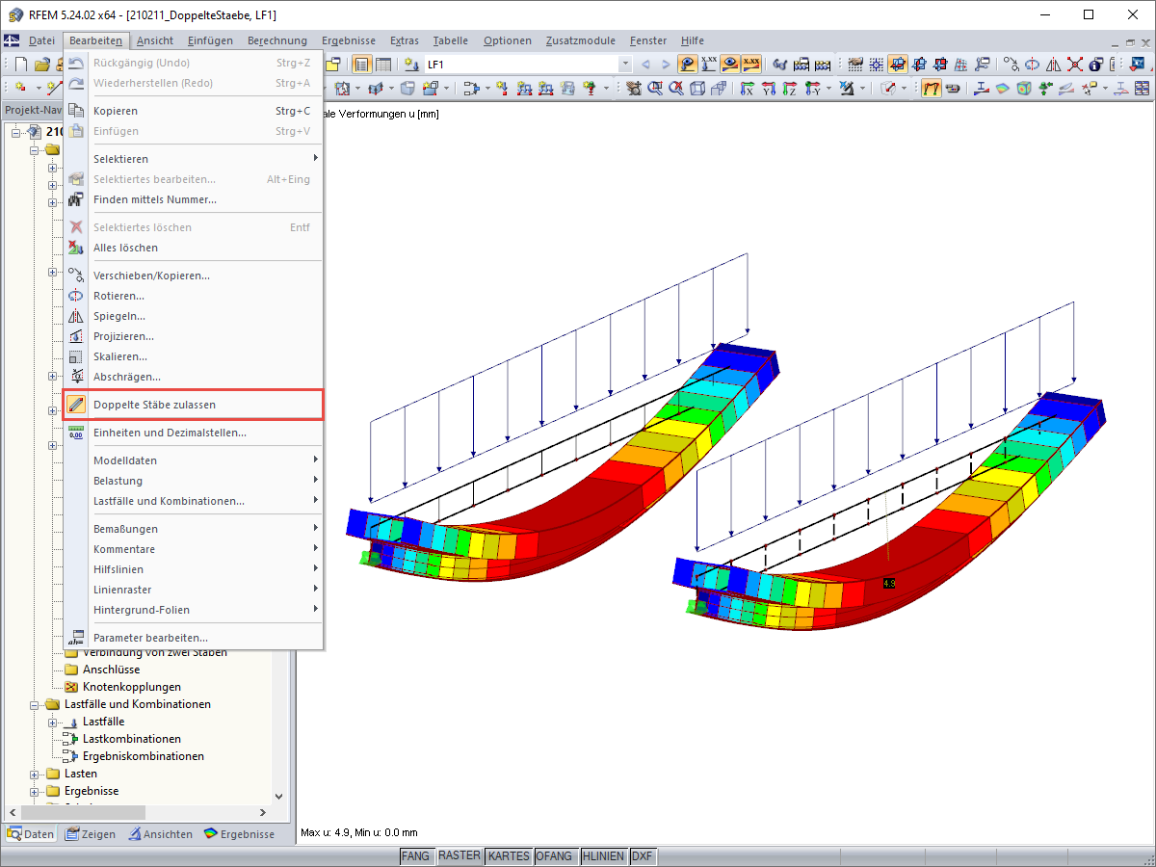The height and width of the screenshot is (867, 1156).
Task: Click the 4.9 deformation value label
Action: [889, 584]
